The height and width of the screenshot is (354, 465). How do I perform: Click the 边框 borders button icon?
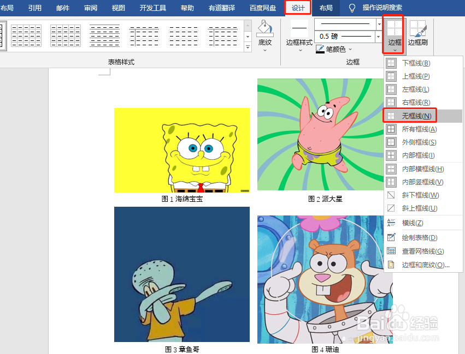395,28
